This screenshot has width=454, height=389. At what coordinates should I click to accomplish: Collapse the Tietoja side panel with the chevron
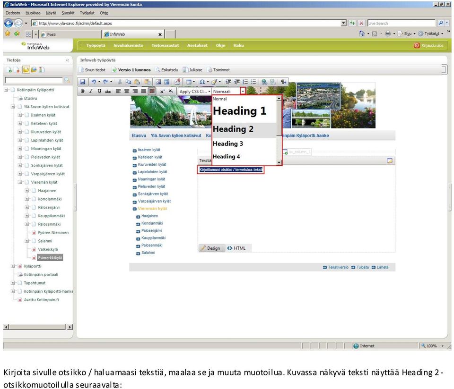point(68,60)
